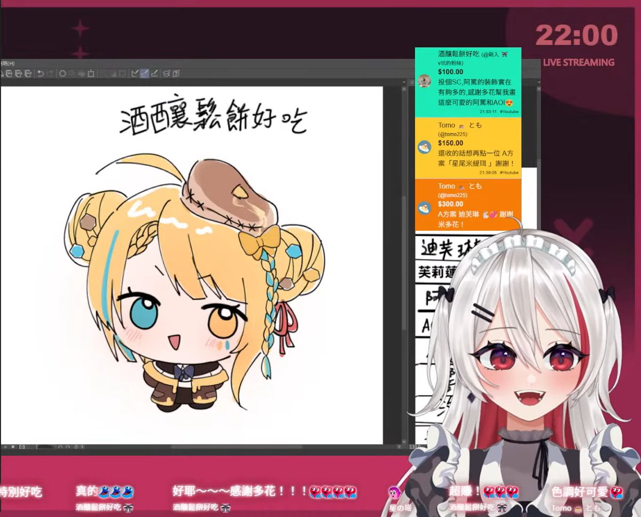
Task: Click the LIVE STREAMING label
Action: pos(579,62)
